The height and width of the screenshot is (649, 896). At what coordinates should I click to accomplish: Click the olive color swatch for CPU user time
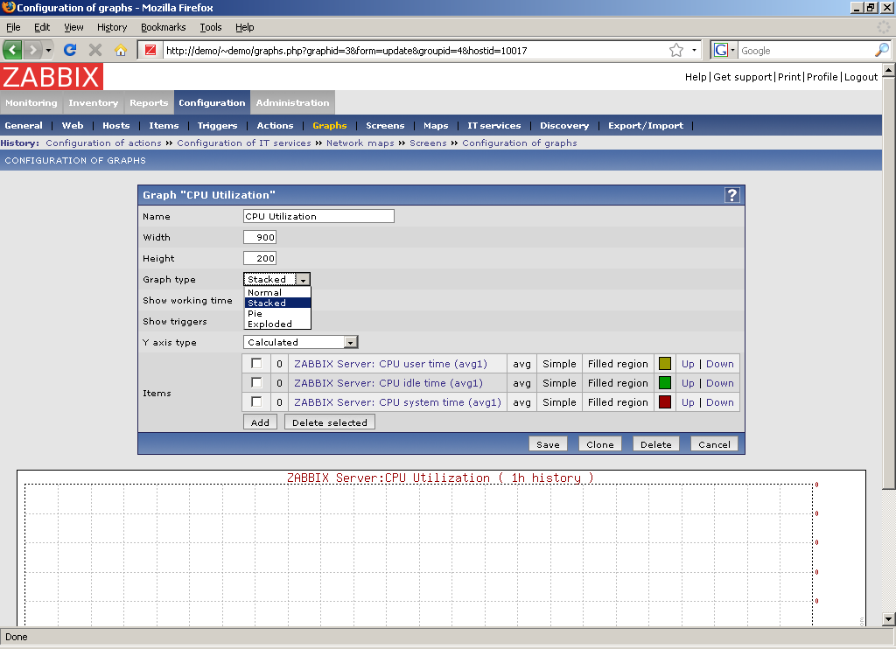coord(665,363)
